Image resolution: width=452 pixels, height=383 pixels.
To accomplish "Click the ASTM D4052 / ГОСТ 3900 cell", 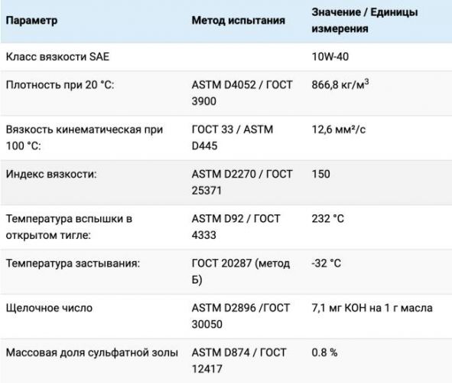I will click(242, 93).
